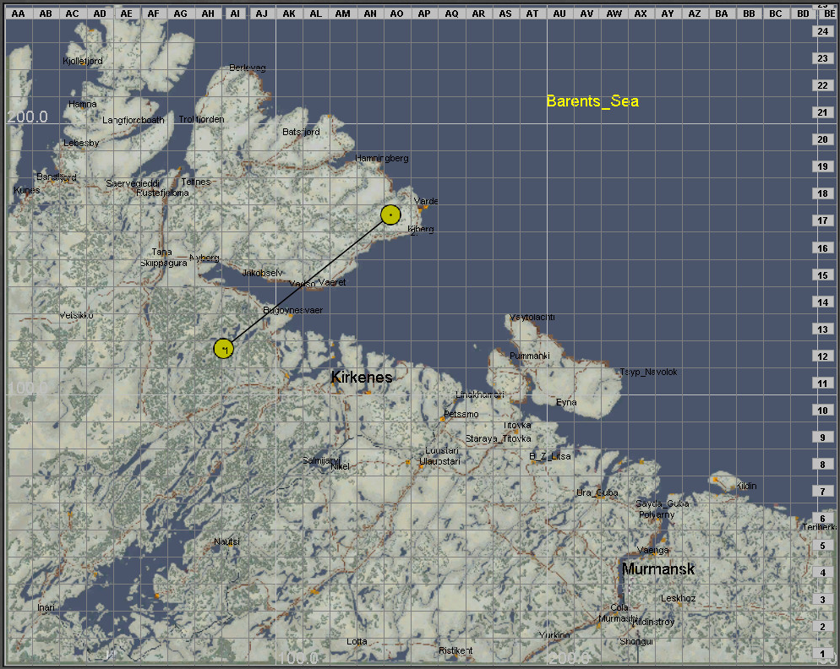Click the Kunes label
Image resolution: width=840 pixels, height=669 pixels.
click(26, 190)
